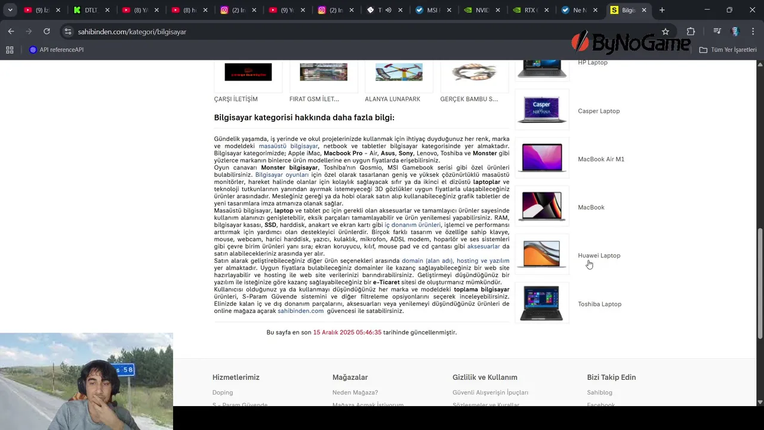Open the media control icon in toolbar
Image resolution: width=764 pixels, height=430 pixels.
718,32
